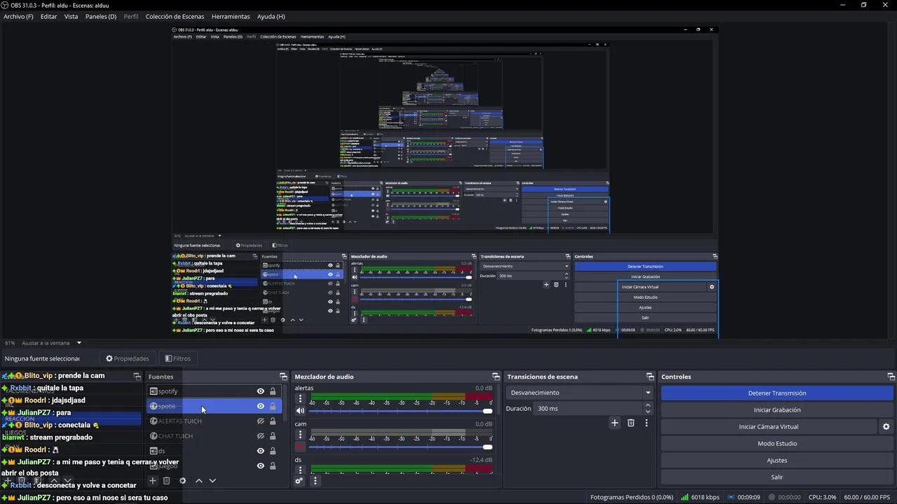Viewport: 897px width, 504px height.
Task: Click Detener Transmisión button
Action: [777, 393]
